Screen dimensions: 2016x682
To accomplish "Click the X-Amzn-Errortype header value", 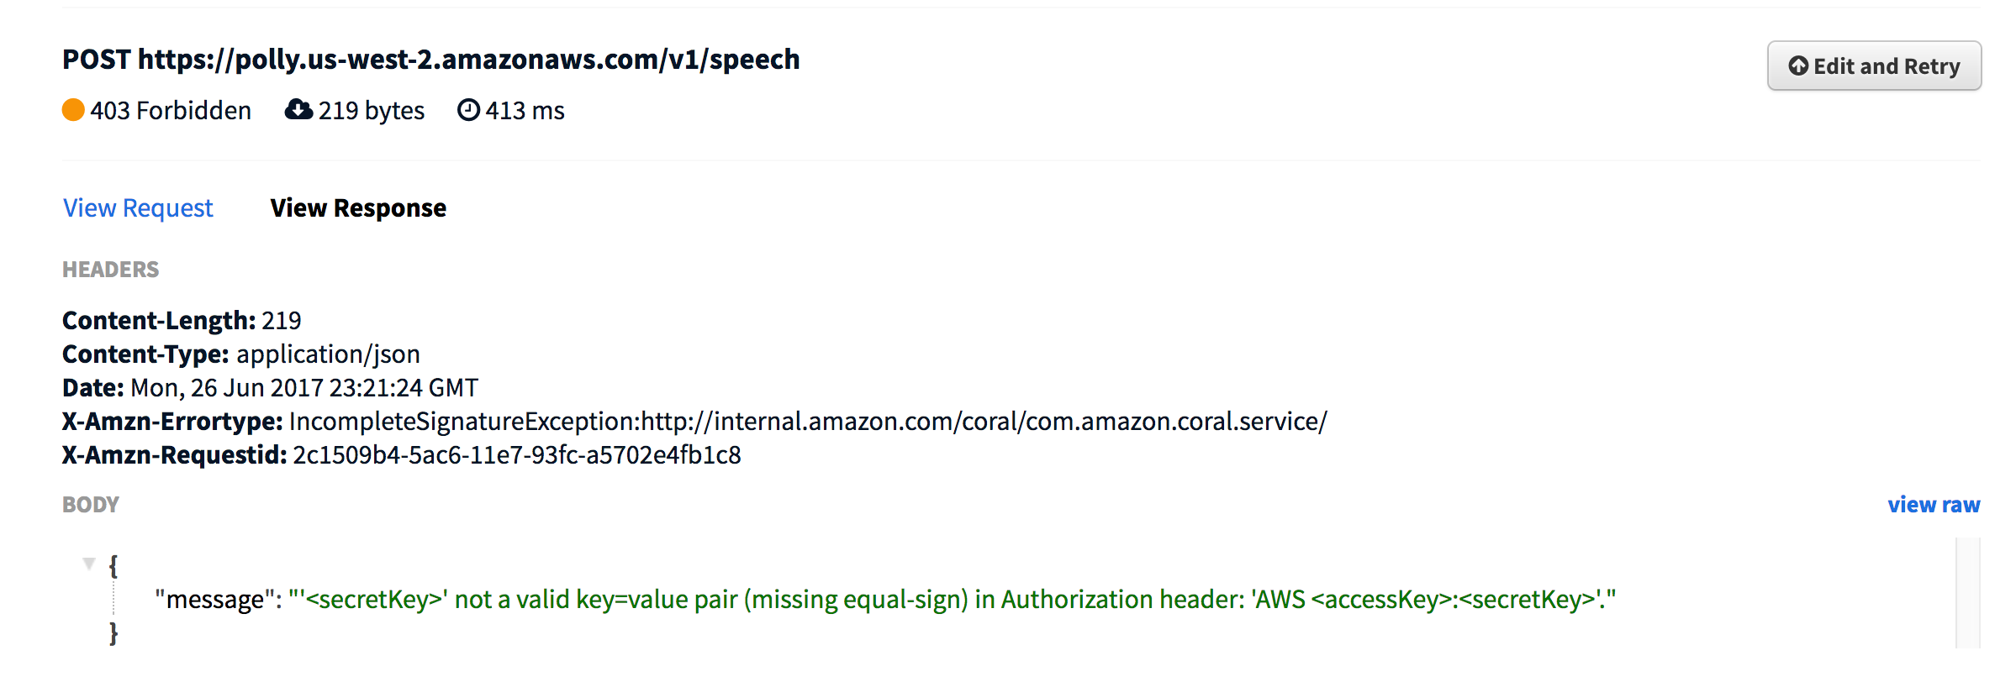I will (x=808, y=421).
